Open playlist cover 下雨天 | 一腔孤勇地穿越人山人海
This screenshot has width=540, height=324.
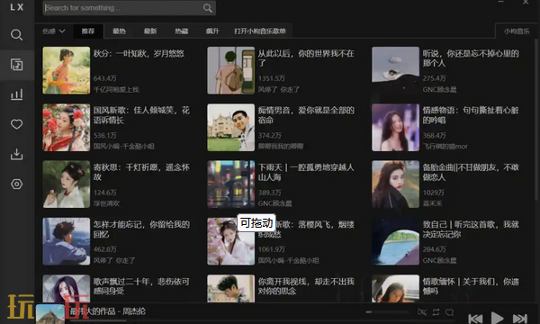coord(230,184)
